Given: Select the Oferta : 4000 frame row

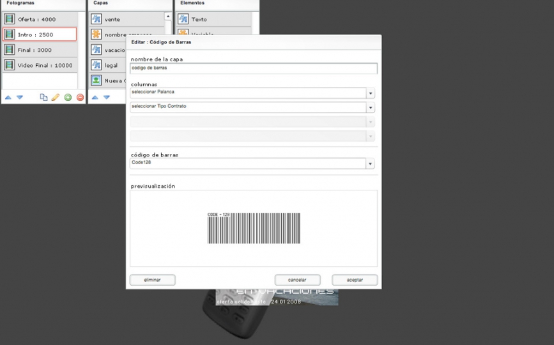Looking at the screenshot, I should pos(40,19).
